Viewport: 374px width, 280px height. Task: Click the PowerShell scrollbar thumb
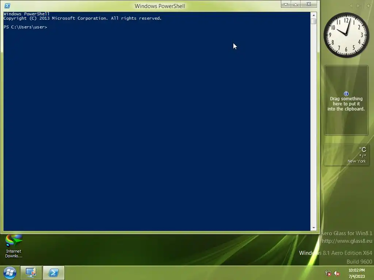314,21
